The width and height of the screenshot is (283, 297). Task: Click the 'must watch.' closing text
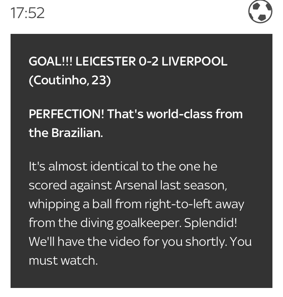63,260
